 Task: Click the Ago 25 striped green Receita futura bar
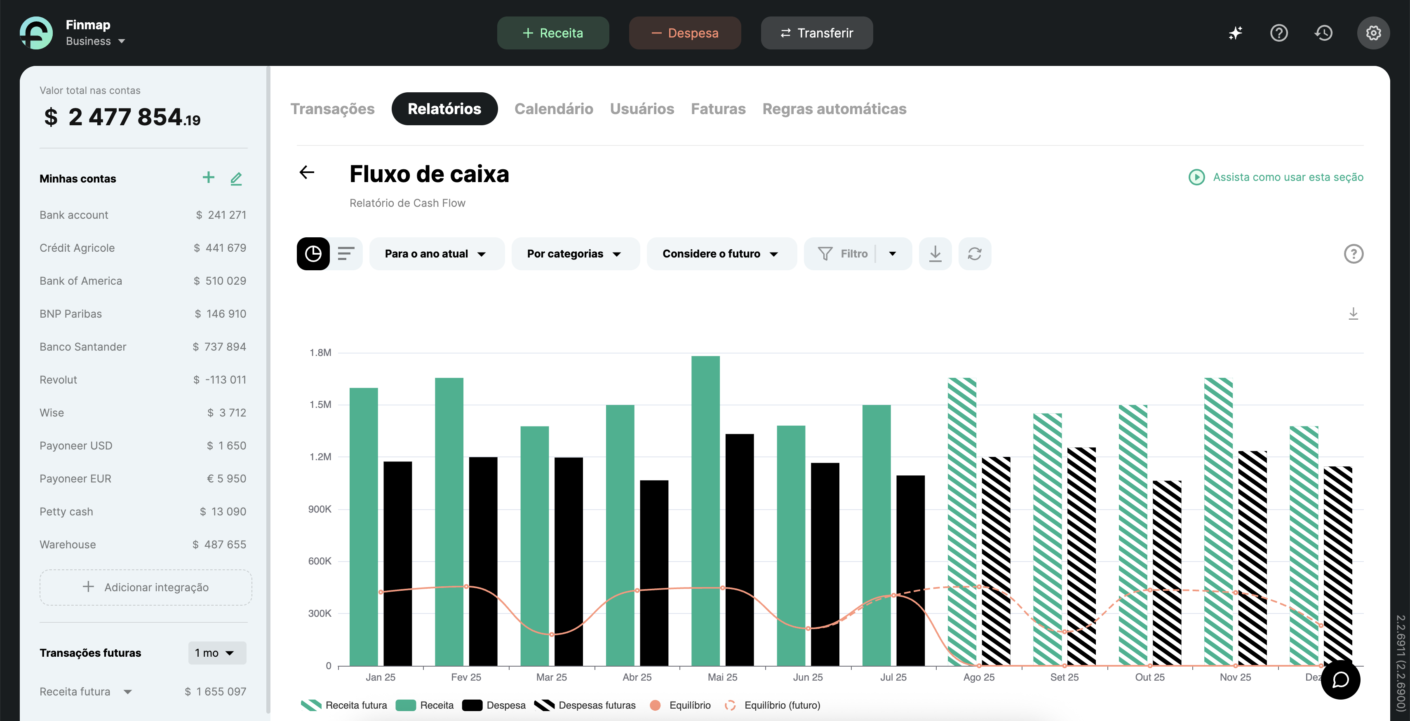point(962,521)
